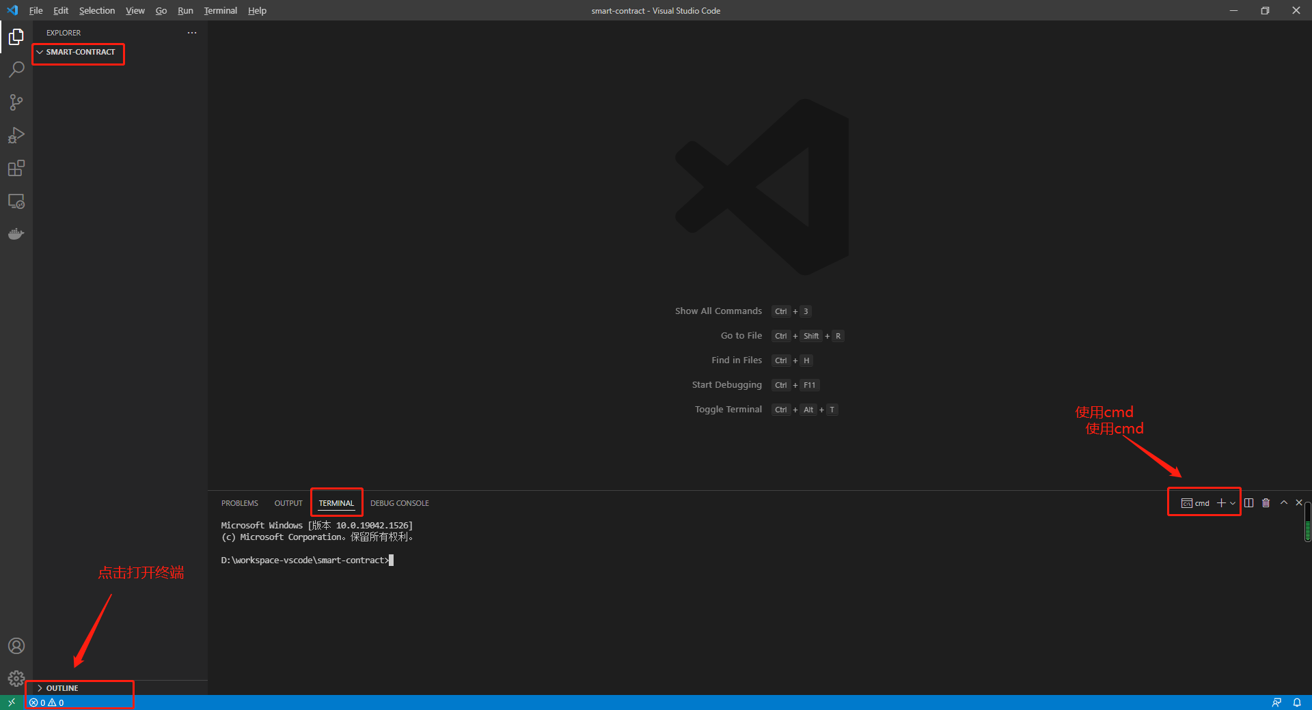Click the Toggle Terminal hint text

click(x=728, y=410)
